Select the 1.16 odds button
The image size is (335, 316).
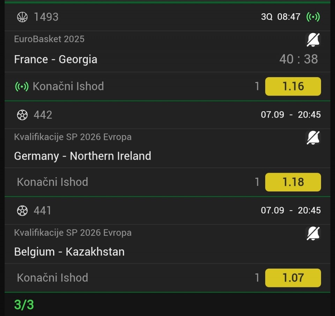coord(293,86)
